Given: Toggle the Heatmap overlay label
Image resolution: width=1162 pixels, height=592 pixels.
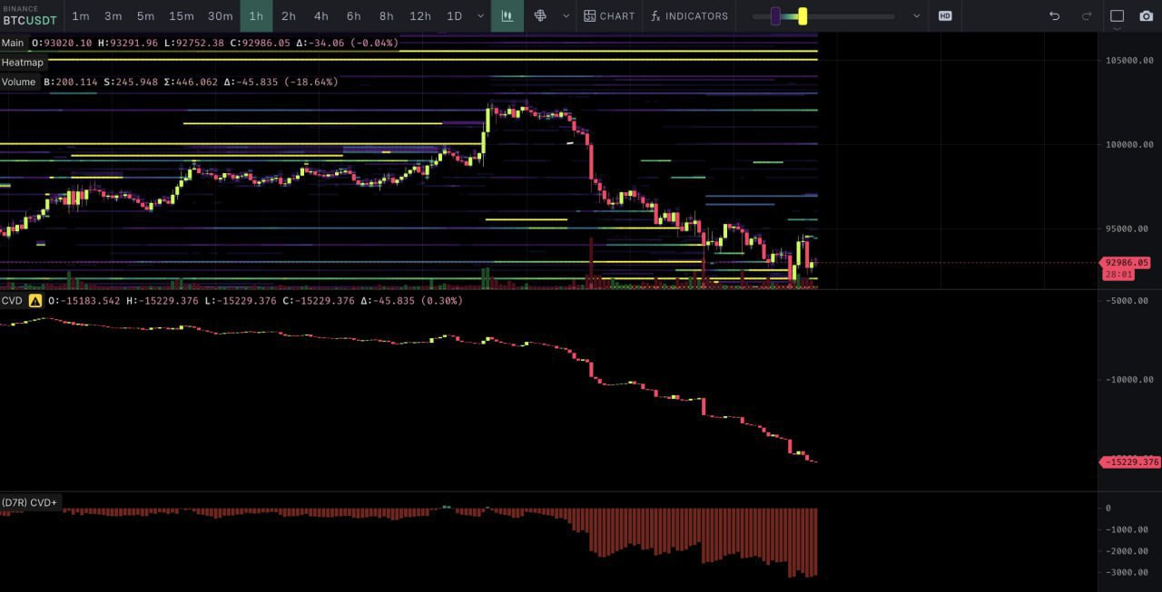Looking at the screenshot, I should (23, 62).
